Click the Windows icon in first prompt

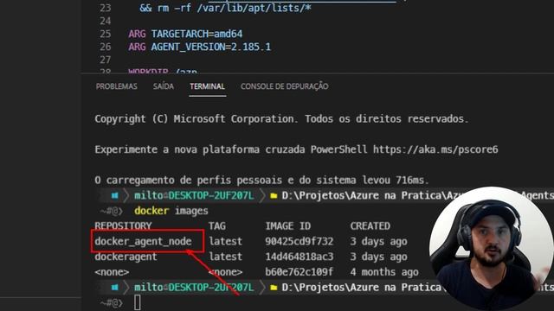(115, 195)
